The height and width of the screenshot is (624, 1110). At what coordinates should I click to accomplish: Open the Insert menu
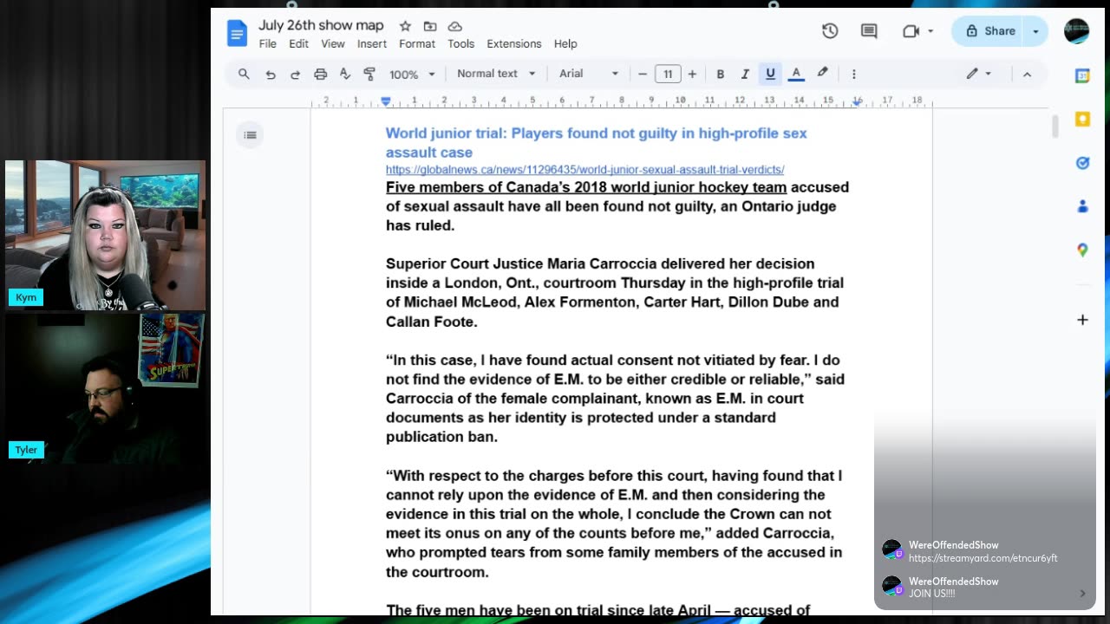(372, 43)
